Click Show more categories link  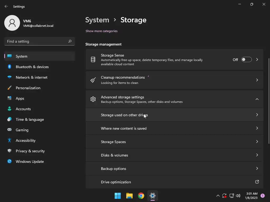tap(102, 31)
